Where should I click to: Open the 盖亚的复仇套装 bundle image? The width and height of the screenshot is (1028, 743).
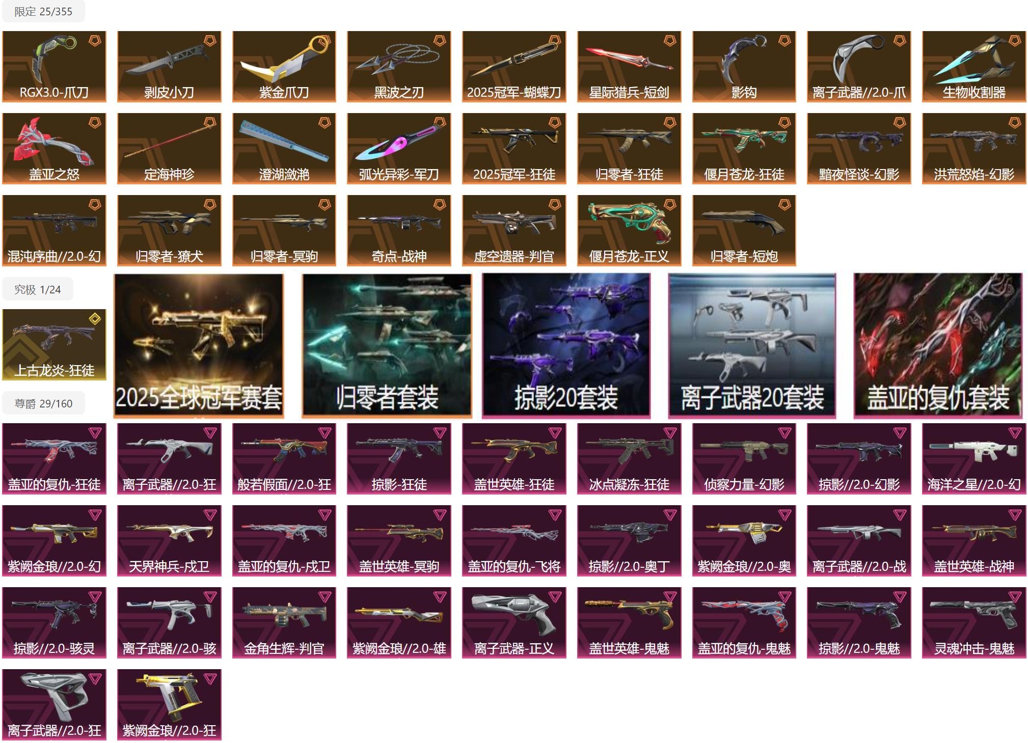tap(938, 346)
